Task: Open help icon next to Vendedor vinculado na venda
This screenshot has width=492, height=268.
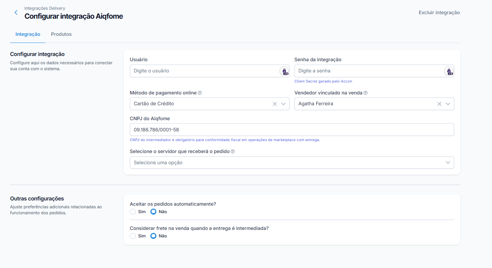Action: tap(366, 93)
